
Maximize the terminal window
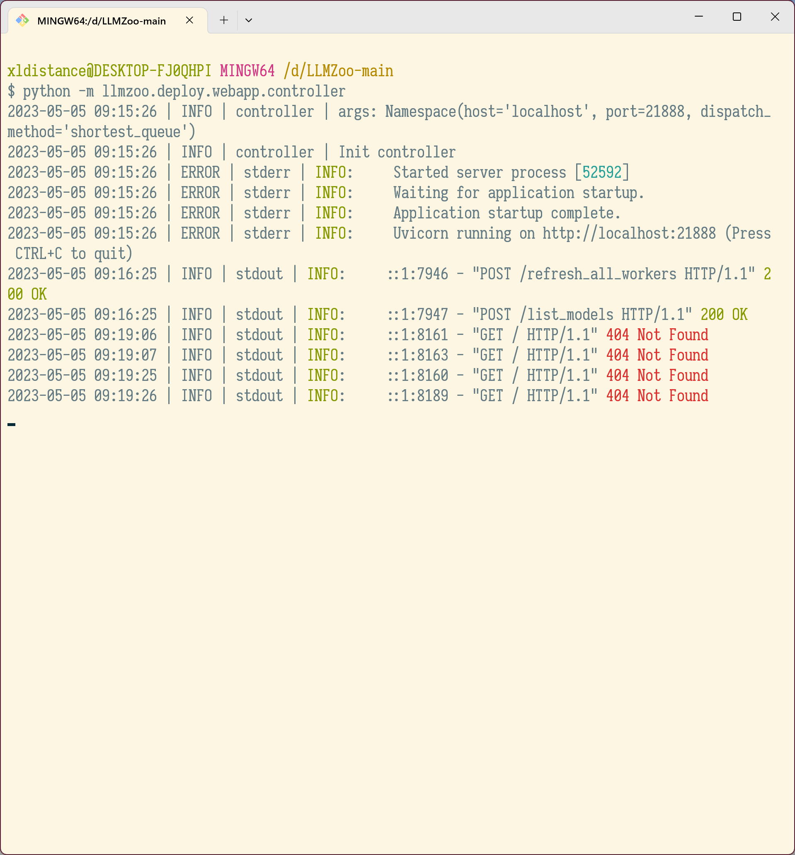(x=737, y=17)
